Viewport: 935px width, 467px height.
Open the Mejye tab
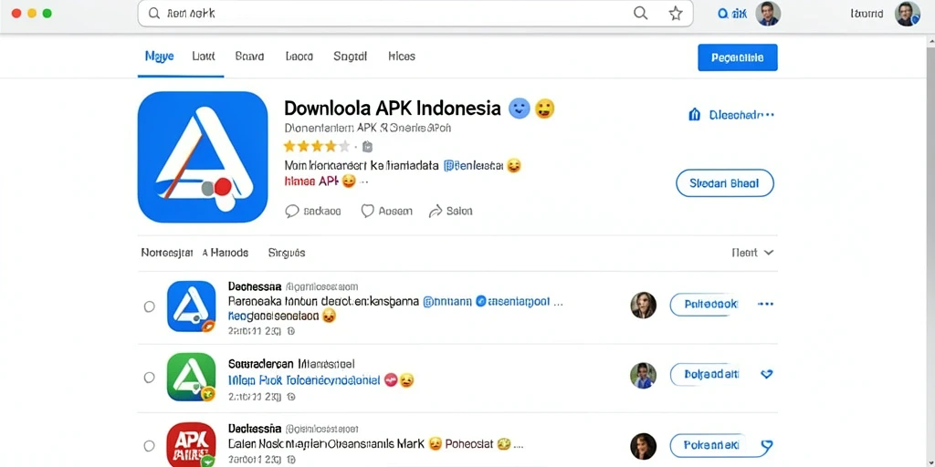pyautogui.click(x=159, y=57)
